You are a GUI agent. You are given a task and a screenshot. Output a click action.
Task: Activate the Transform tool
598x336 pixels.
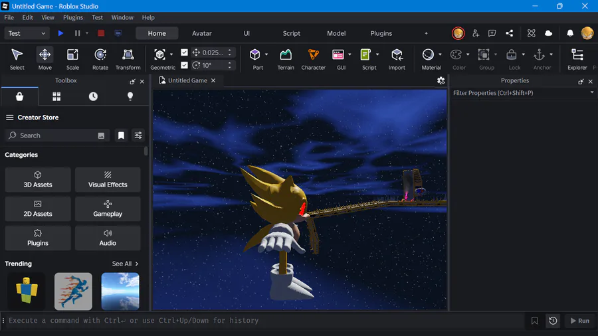128,58
